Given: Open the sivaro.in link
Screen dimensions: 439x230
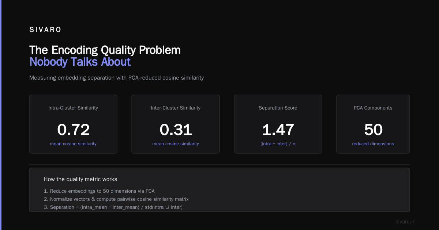Looking at the screenshot, I should [x=406, y=222].
